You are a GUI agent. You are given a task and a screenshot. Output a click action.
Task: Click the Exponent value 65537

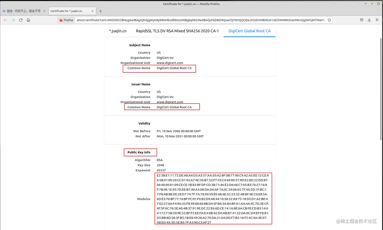(161, 170)
